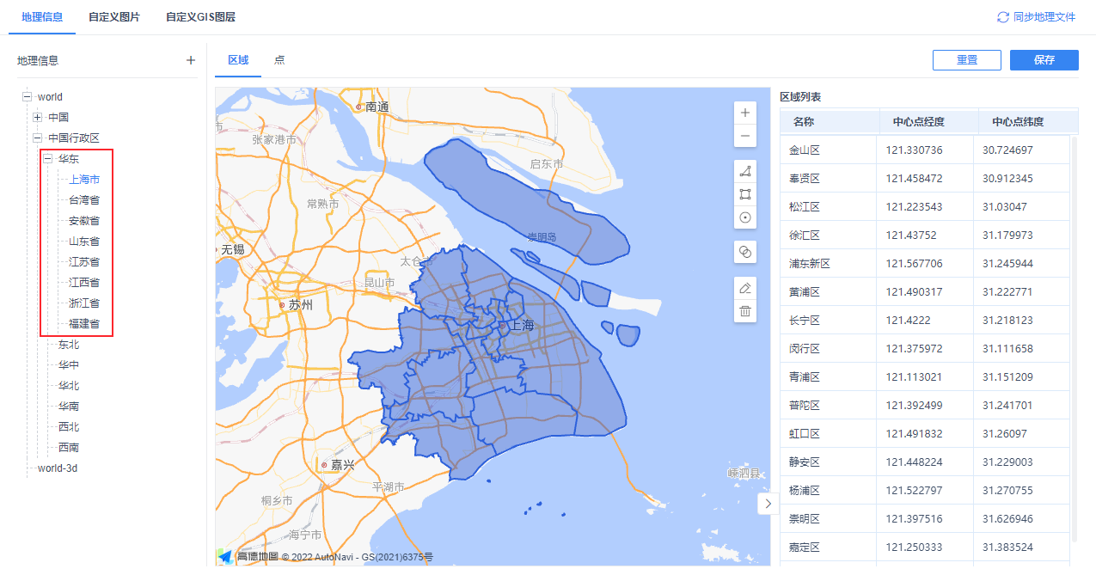Select 华北 region node

click(69, 386)
